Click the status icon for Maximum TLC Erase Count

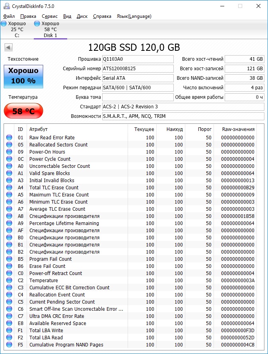pos(9,194)
